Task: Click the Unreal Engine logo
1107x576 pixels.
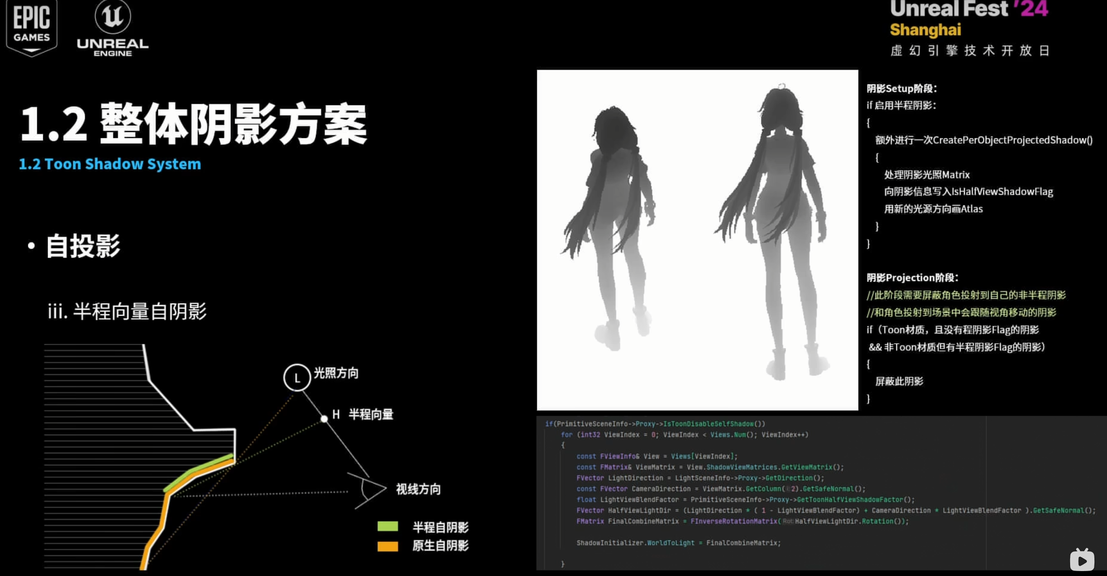Action: pyautogui.click(x=112, y=28)
